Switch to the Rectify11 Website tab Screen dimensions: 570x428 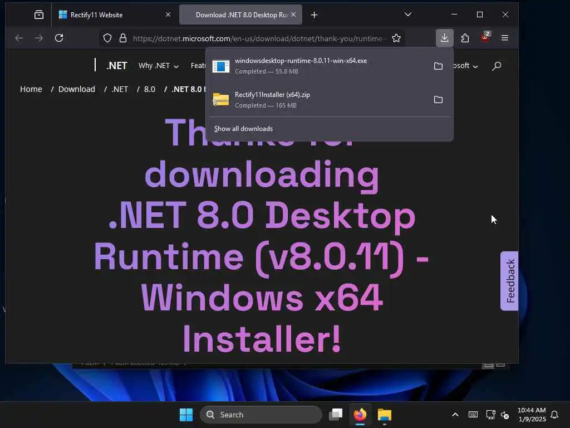(x=114, y=15)
